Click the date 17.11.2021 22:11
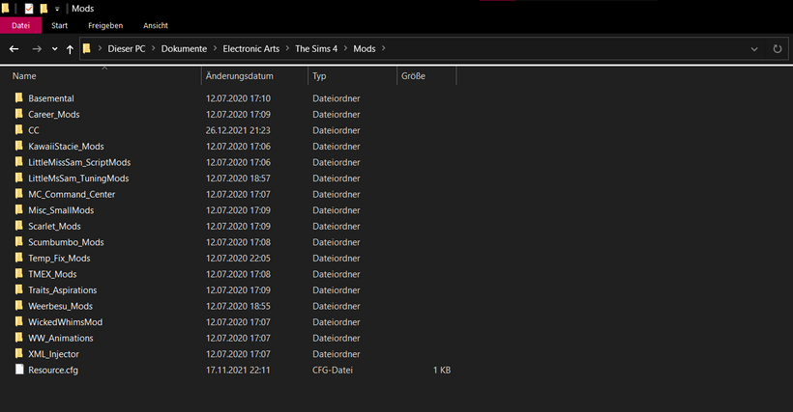Image resolution: width=793 pixels, height=412 pixels. [x=238, y=370]
